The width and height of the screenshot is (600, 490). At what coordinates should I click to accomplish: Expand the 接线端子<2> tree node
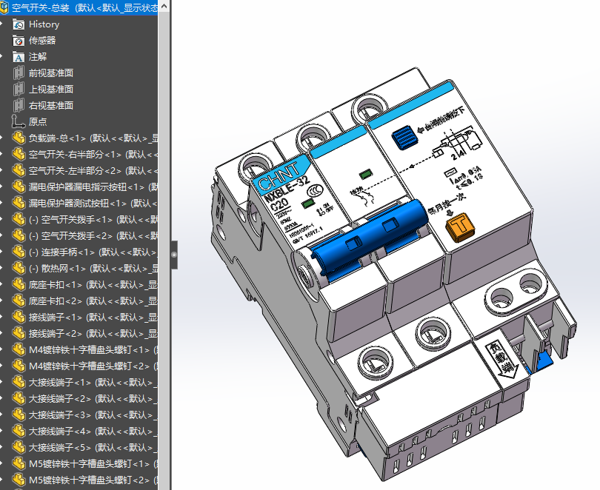(1, 333)
